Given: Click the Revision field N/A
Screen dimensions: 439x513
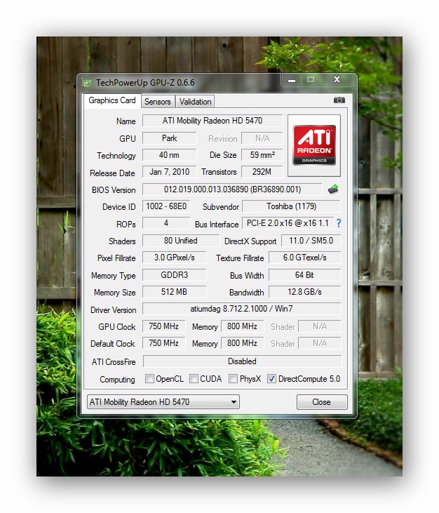Looking at the screenshot, I should 262,138.
